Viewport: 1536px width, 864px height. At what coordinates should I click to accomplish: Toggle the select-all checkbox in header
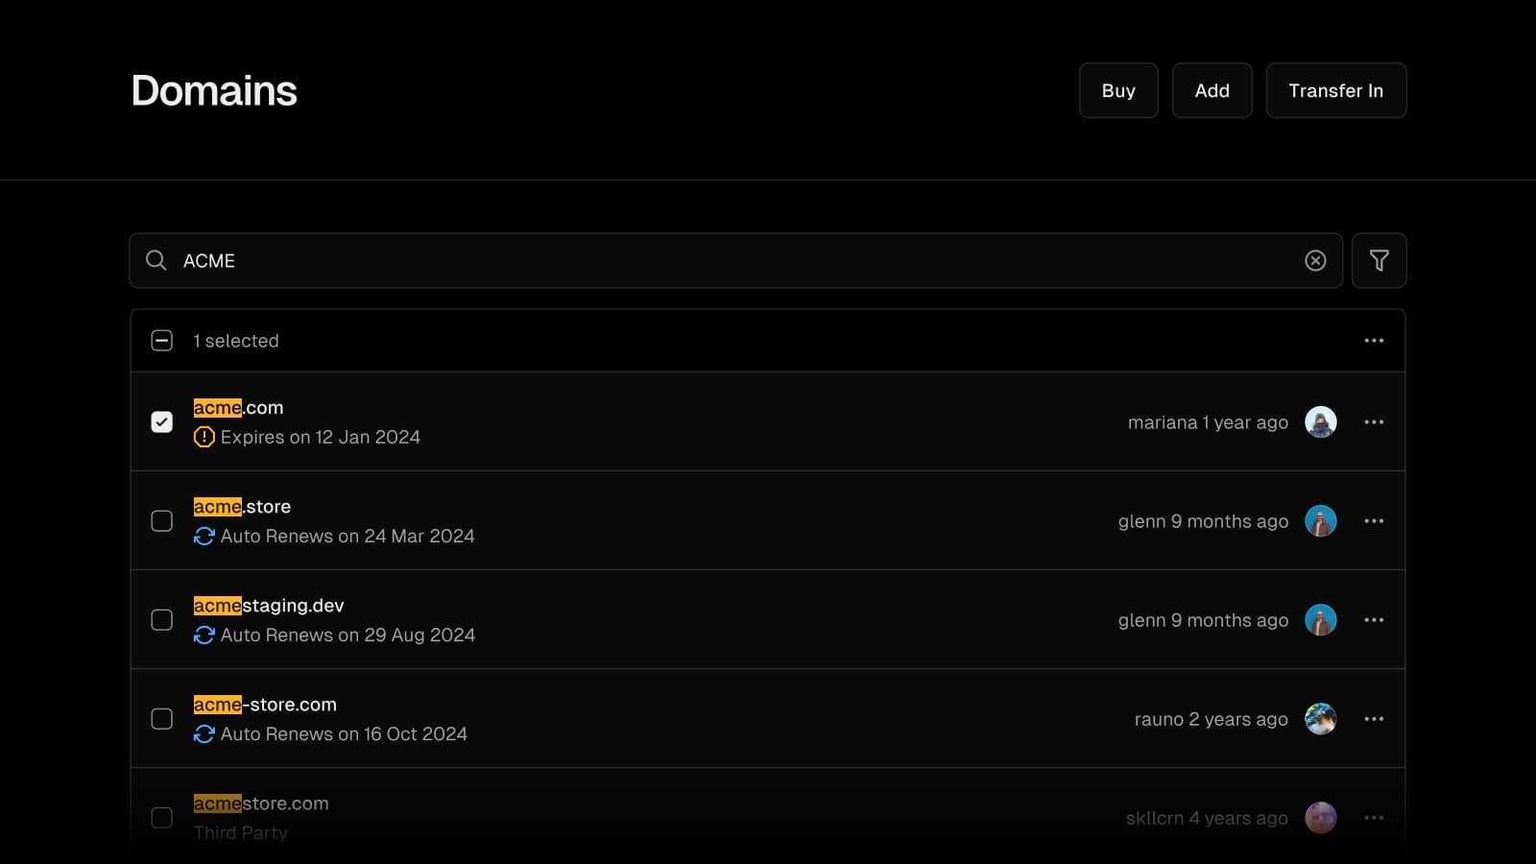[x=162, y=341]
